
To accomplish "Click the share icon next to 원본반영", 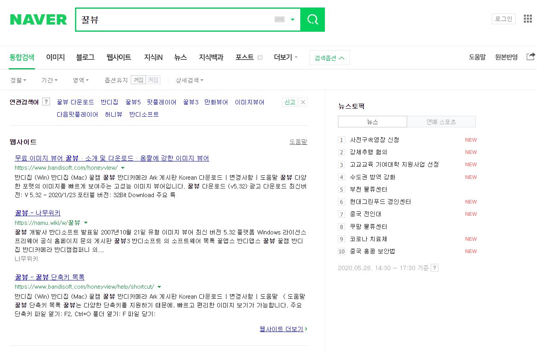I will coord(531,57).
